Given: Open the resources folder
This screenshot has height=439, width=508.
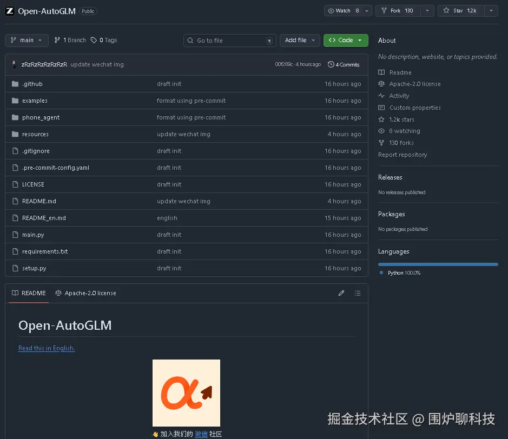Looking at the screenshot, I should pos(35,134).
